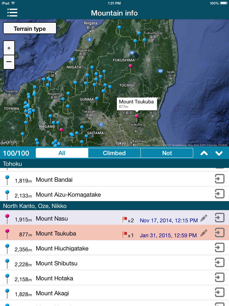Open details arrow for Mount Nasu

tap(220, 218)
